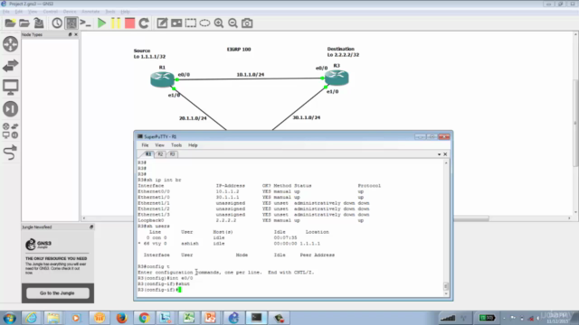Click the New project toolbar icon

click(10, 23)
